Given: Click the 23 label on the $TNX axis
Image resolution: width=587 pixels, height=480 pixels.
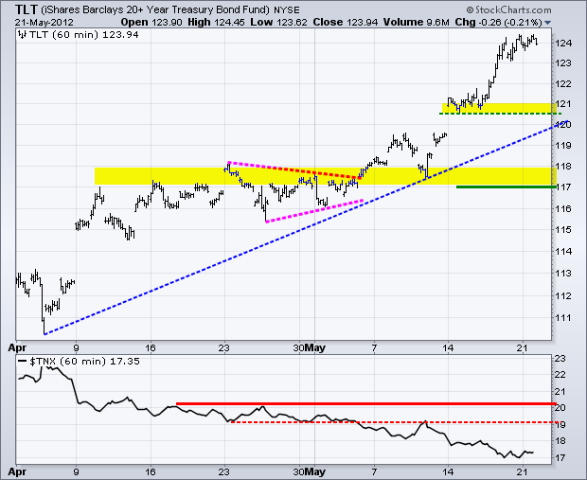Looking at the screenshot, I should tap(560, 359).
